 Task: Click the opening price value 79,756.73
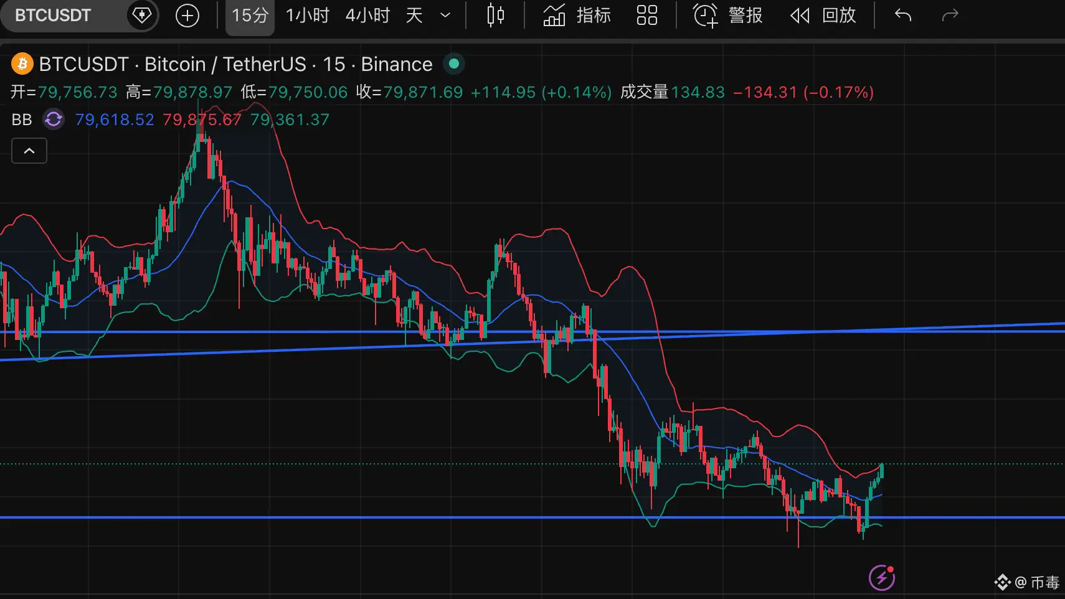click(77, 92)
